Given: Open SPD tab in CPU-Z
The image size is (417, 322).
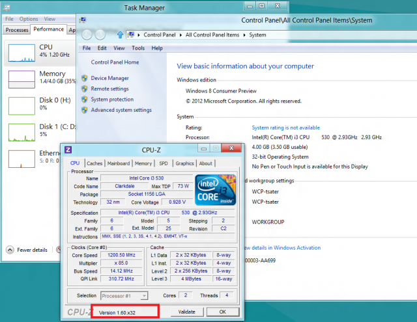Looking at the screenshot, I should point(164,163).
